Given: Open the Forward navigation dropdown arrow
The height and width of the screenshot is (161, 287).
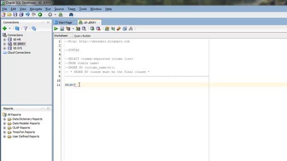Looking at the screenshot, I should point(55,15).
